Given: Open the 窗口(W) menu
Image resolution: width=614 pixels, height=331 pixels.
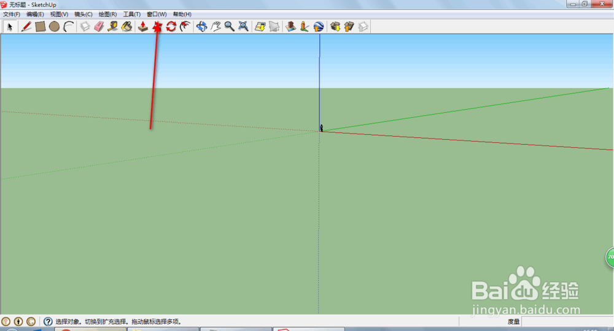Looking at the screenshot, I should pyautogui.click(x=157, y=14).
